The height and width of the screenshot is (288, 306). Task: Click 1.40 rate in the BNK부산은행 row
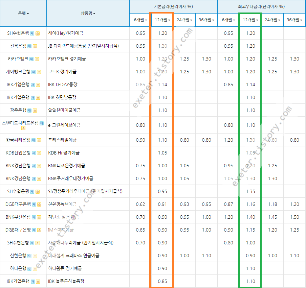click(250, 217)
